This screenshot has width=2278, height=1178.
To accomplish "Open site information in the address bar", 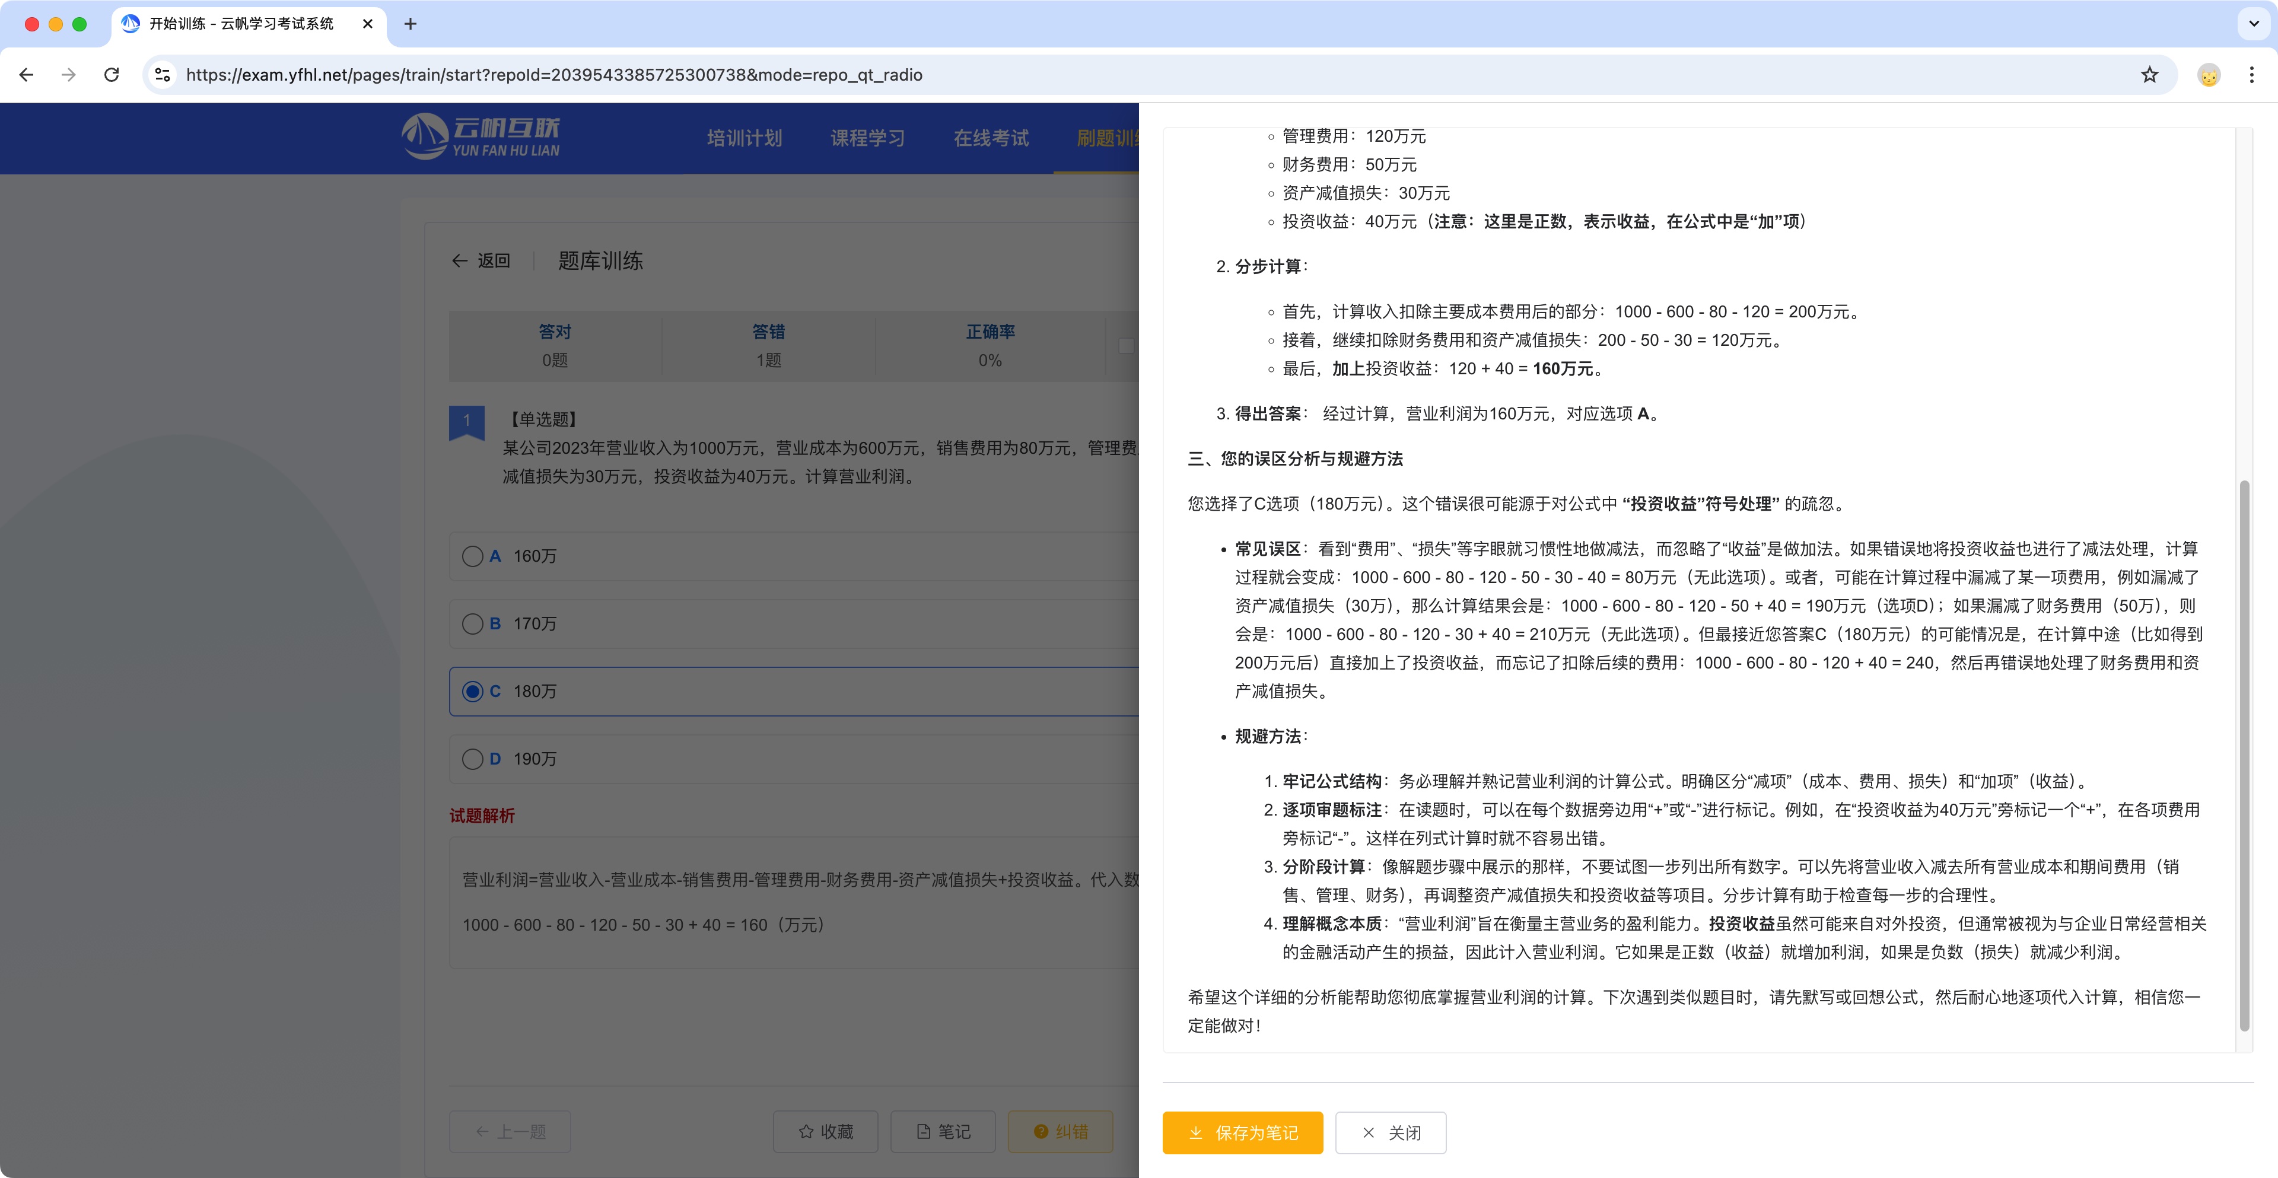I will [162, 74].
